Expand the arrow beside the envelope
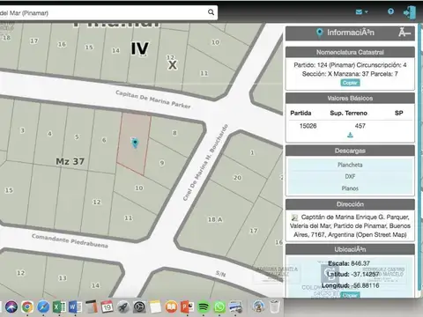This screenshot has height=317, width=423. [x=367, y=12]
